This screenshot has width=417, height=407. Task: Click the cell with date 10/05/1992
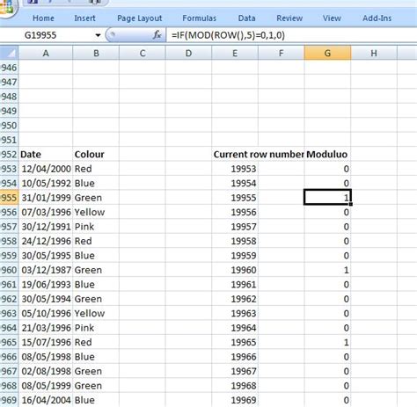46,184
